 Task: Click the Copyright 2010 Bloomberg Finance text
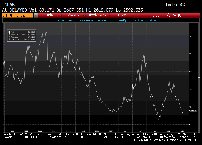[x=166, y=137]
